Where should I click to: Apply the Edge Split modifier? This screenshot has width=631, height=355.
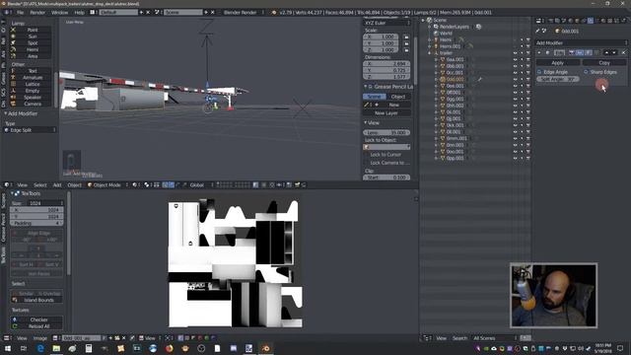coord(558,63)
